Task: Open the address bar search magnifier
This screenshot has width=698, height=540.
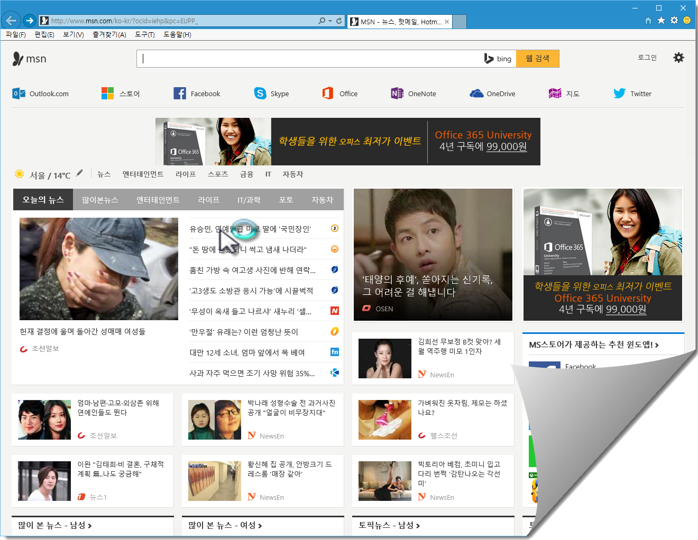Action: (x=322, y=21)
